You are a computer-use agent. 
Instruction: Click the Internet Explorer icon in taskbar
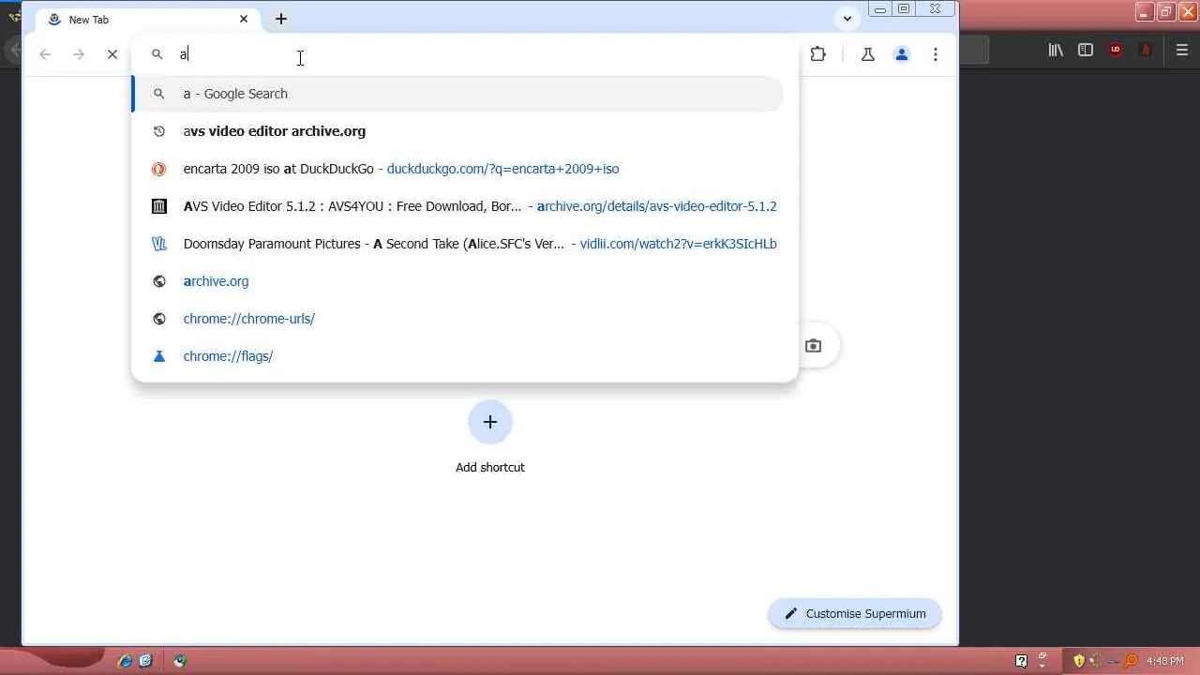point(125,661)
